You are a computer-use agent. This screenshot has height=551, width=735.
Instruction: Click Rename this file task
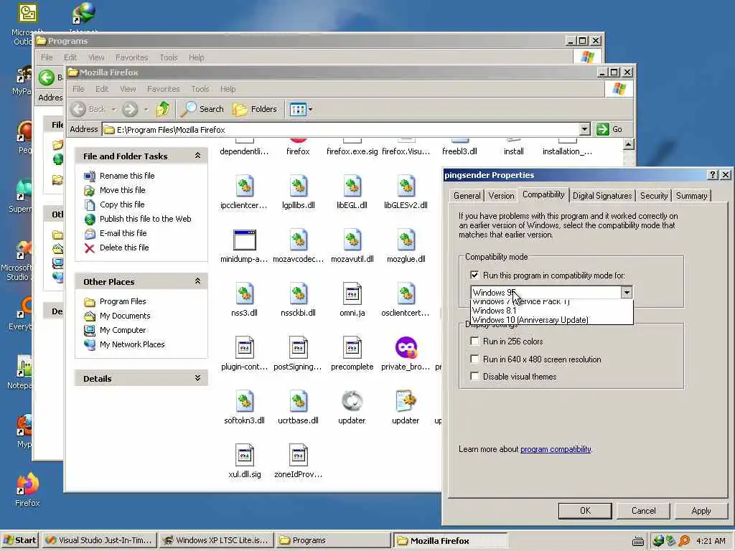(x=119, y=176)
